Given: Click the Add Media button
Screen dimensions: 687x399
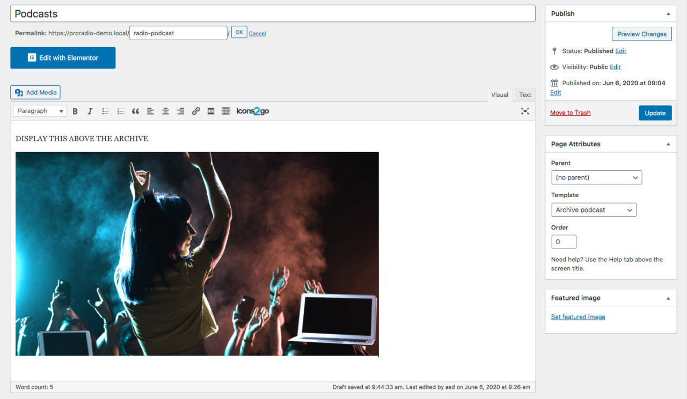Looking at the screenshot, I should pyautogui.click(x=35, y=92).
